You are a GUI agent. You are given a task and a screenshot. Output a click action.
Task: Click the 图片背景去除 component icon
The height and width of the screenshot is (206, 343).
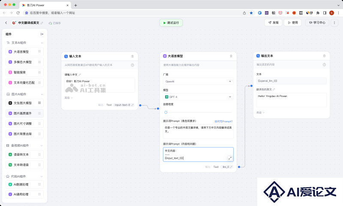coord(10,134)
